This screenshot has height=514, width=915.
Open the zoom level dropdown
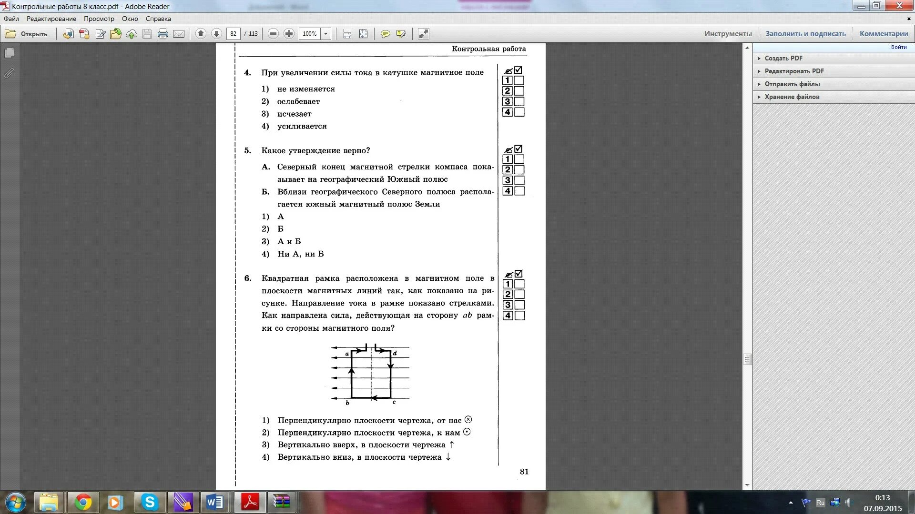[x=326, y=34]
